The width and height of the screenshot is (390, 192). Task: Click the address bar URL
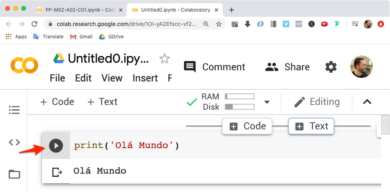(x=126, y=24)
